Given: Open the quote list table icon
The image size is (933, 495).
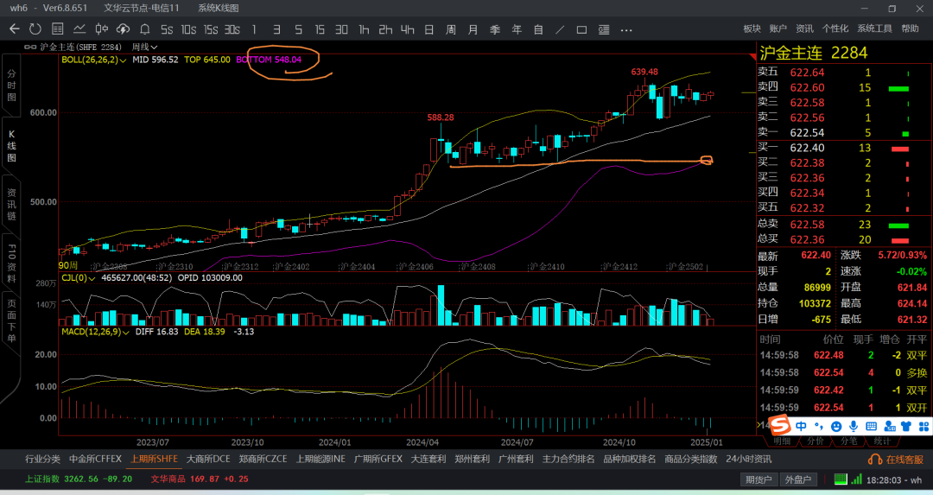Looking at the screenshot, I should coord(58,29).
